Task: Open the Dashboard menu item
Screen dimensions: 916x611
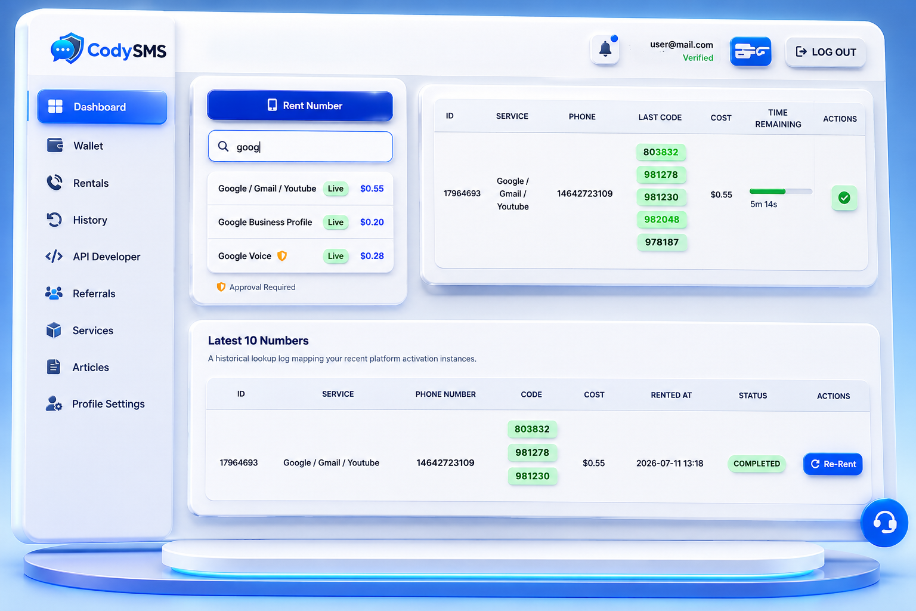Action: click(x=102, y=107)
